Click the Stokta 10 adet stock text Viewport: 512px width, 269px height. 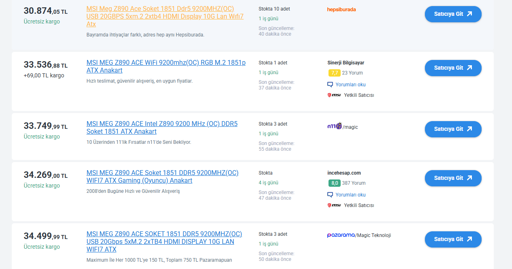274,9
